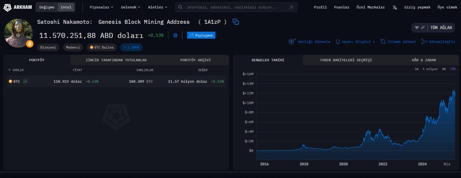Click the Bitcoin badge on the Satoshi avatar
Image resolution: width=461 pixels, height=178 pixels.
[x=30, y=44]
